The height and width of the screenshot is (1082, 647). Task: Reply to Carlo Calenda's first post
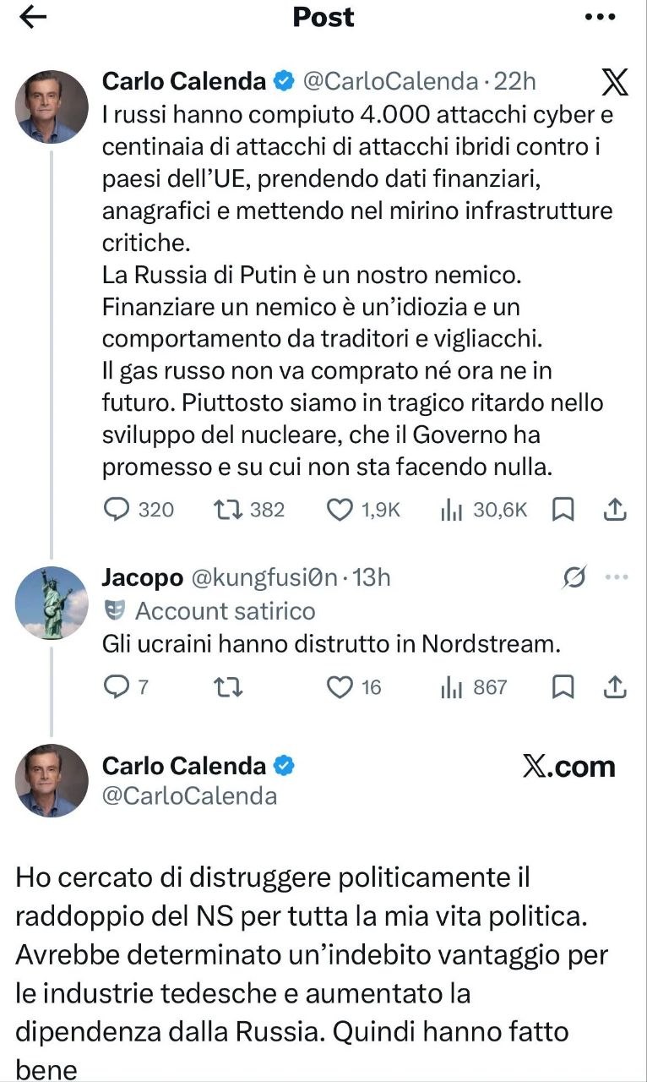(x=116, y=510)
